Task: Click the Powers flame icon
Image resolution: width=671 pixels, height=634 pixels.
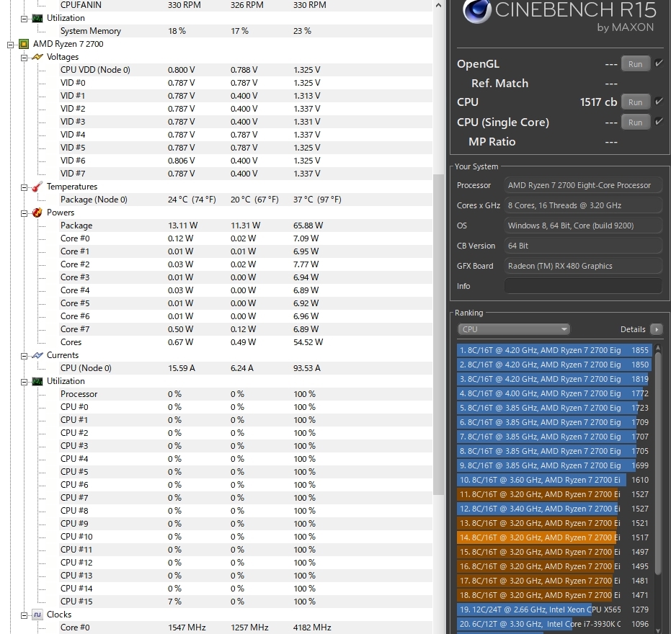Action: tap(37, 213)
